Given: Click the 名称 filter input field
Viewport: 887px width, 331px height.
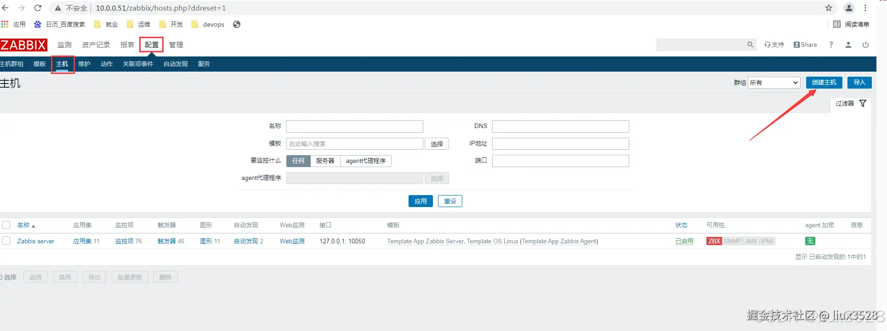Looking at the screenshot, I should coord(354,126).
